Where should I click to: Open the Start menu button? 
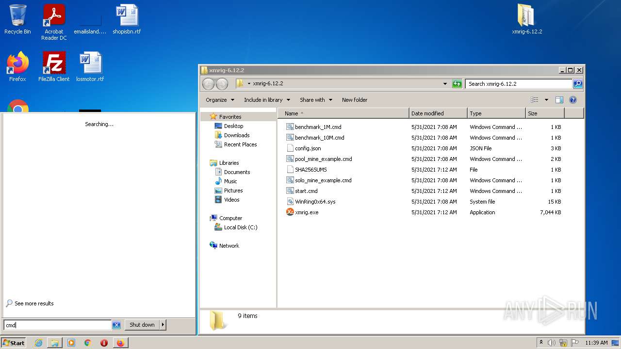14,343
